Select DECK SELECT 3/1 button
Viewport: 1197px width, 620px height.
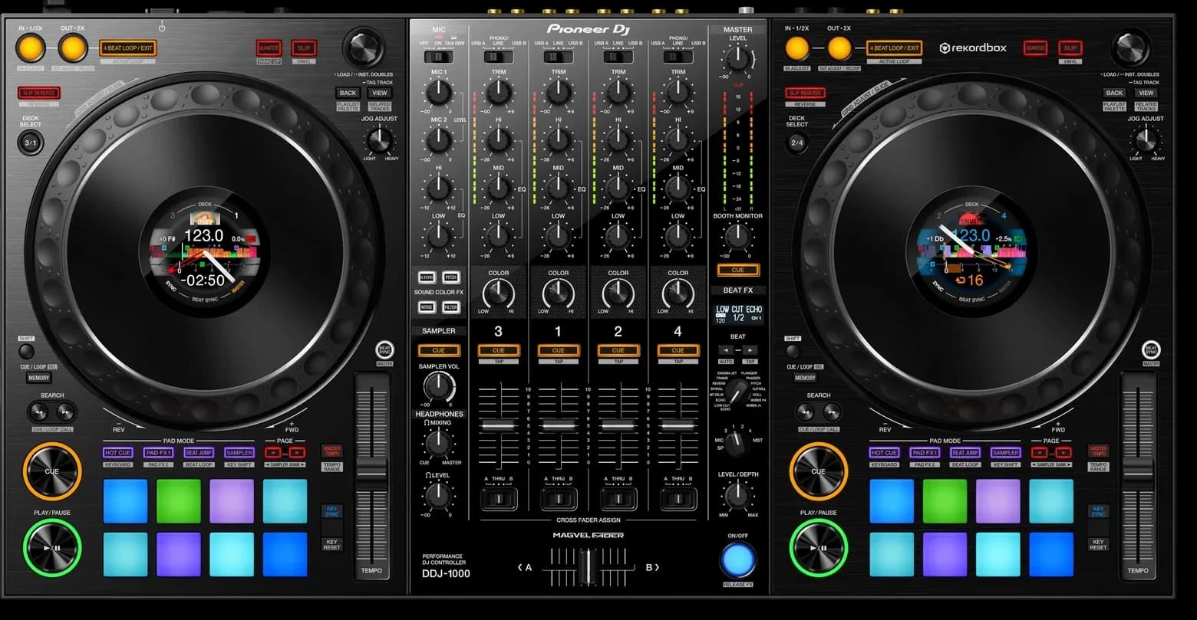[31, 143]
